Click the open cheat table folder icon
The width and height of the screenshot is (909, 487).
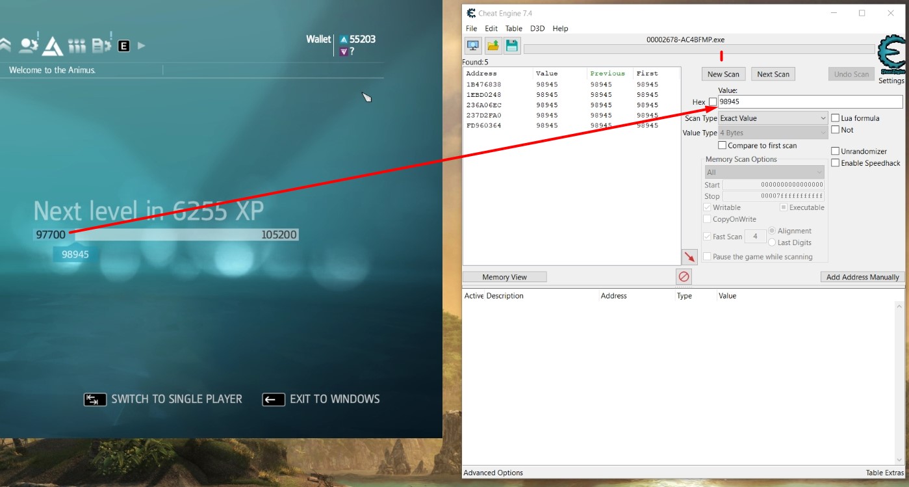pyautogui.click(x=493, y=45)
